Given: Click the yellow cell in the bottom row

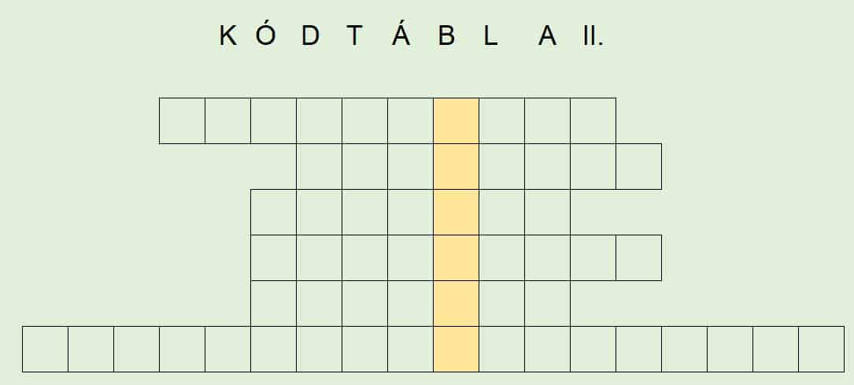Looking at the screenshot, I should tap(457, 350).
